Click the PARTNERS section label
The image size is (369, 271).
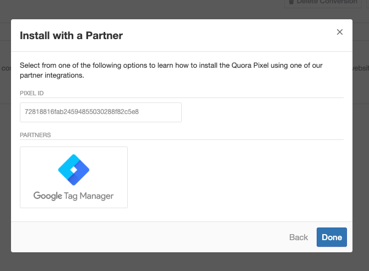pos(35,135)
